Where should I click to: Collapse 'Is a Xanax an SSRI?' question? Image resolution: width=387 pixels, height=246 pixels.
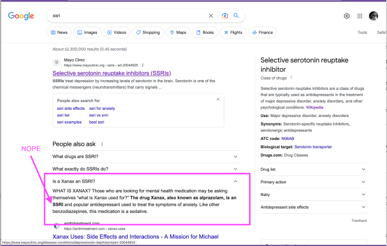235,181
